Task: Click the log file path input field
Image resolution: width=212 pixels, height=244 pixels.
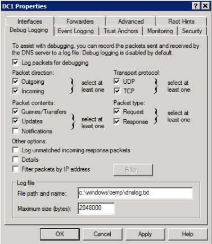Action: point(135,193)
